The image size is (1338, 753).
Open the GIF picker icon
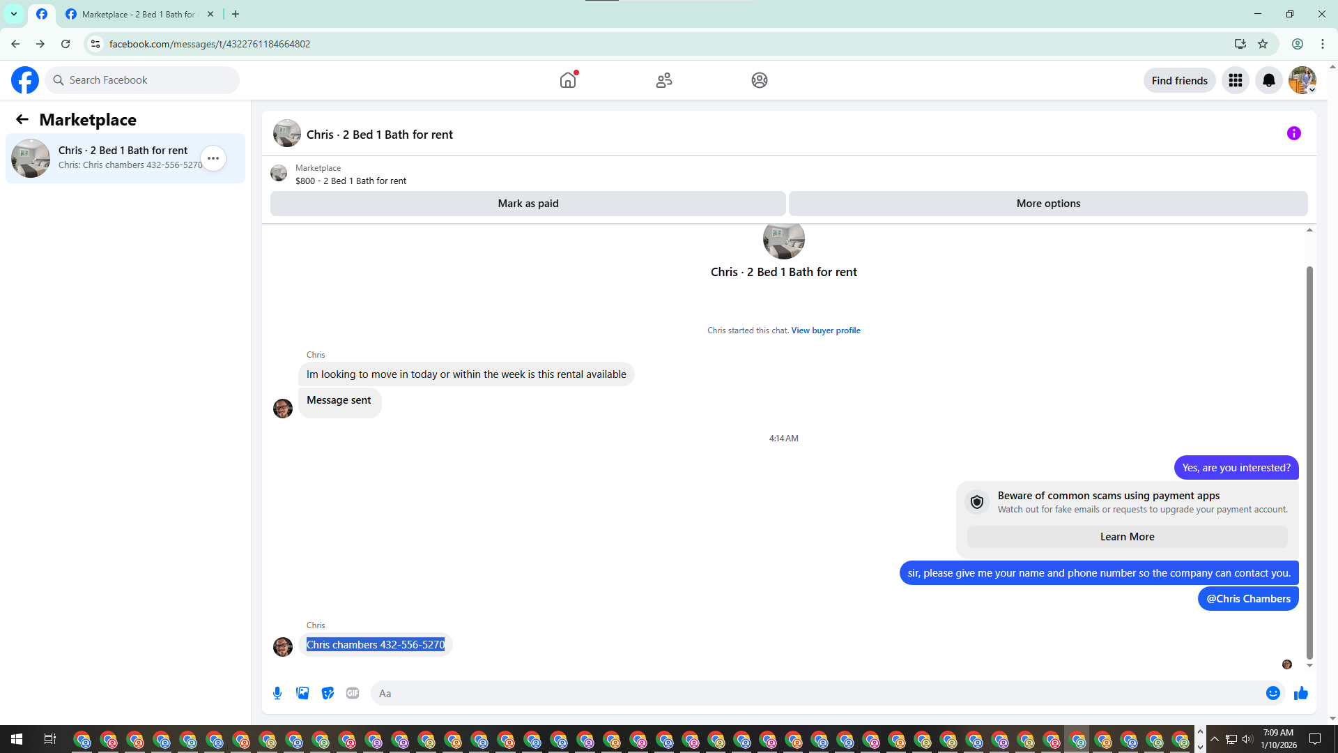point(353,693)
